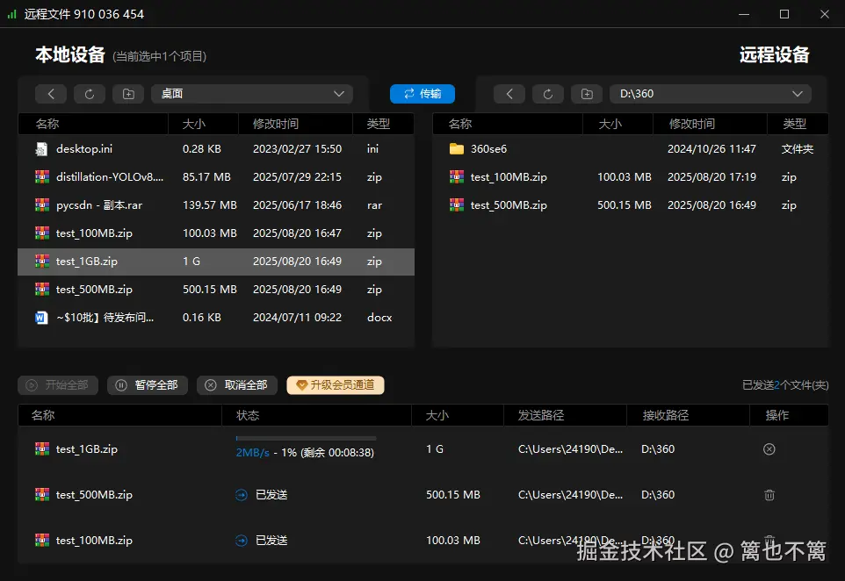845x581 pixels.
Task: Click the 当前选中1个项目 selection label
Action: click(x=160, y=56)
